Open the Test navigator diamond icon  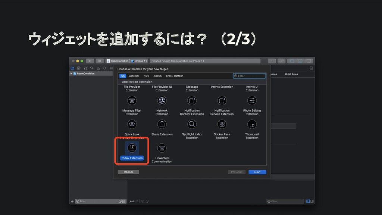click(x=105, y=68)
